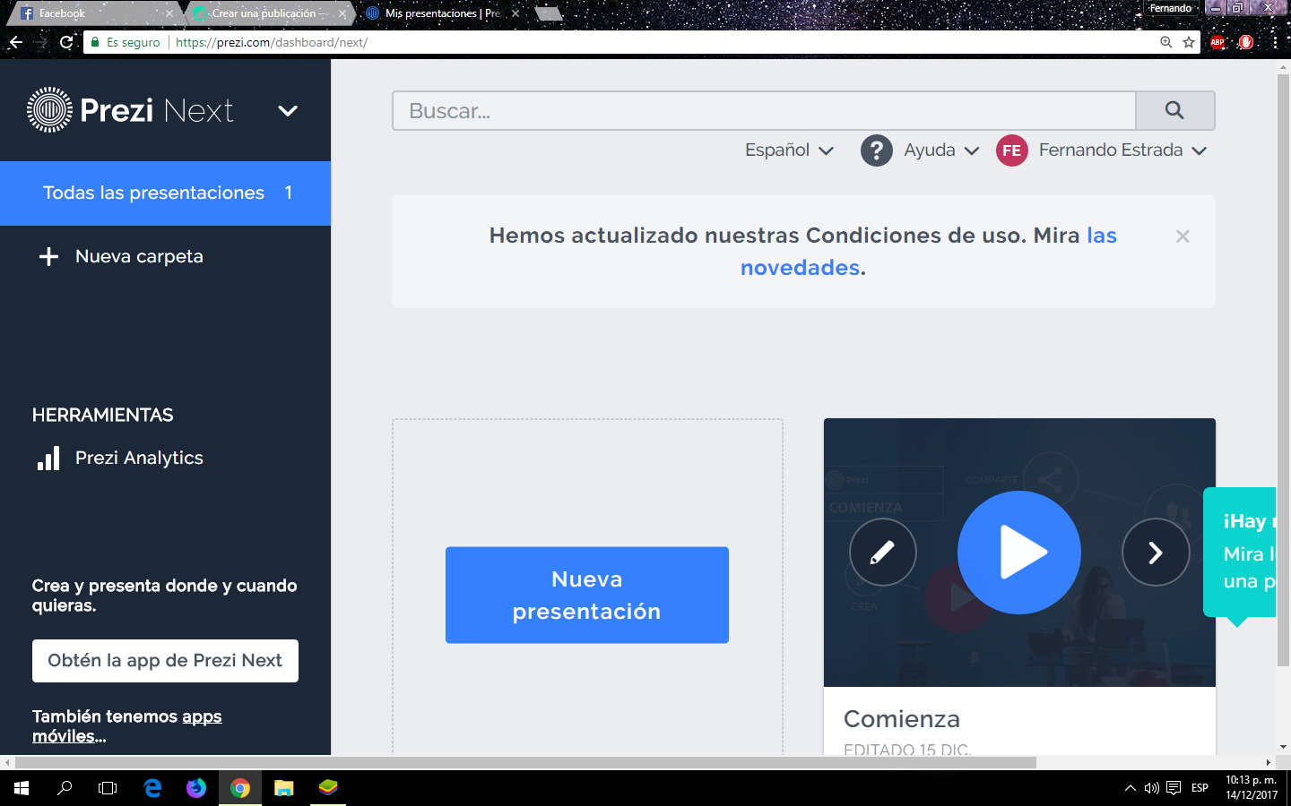Open the Comienza presentation title
Viewport: 1291px width, 806px height.
click(902, 719)
